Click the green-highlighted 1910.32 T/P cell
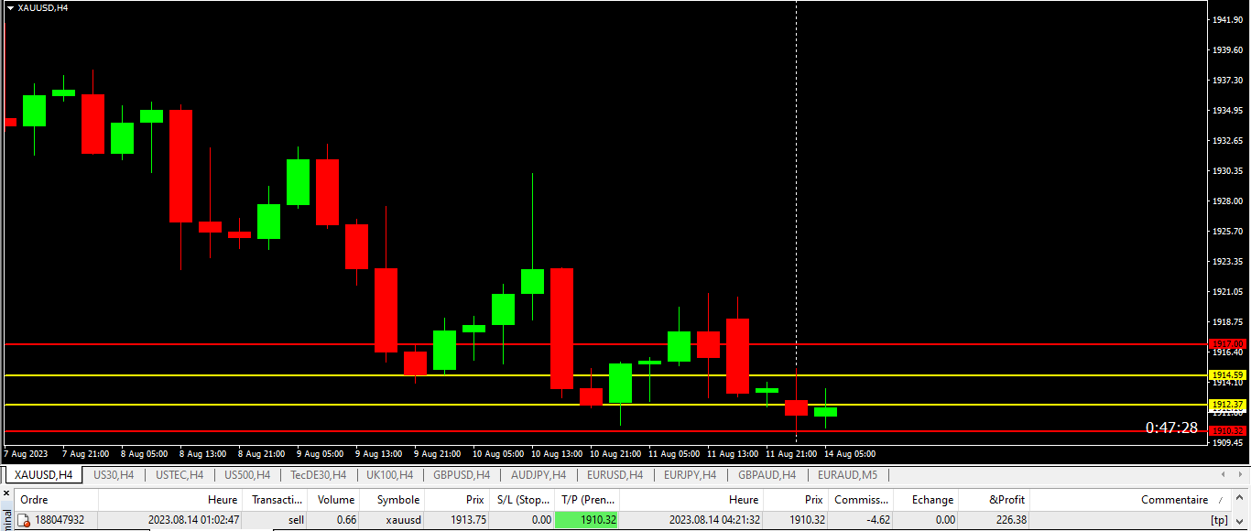 click(x=587, y=520)
